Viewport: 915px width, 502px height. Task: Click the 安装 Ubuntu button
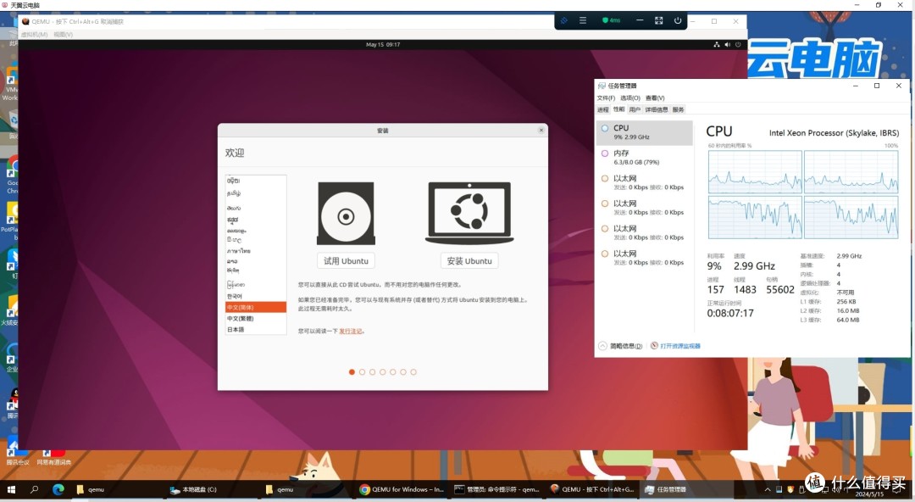(x=469, y=260)
